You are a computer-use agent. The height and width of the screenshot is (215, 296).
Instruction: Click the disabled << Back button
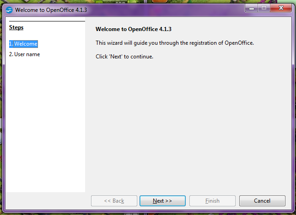(114, 201)
